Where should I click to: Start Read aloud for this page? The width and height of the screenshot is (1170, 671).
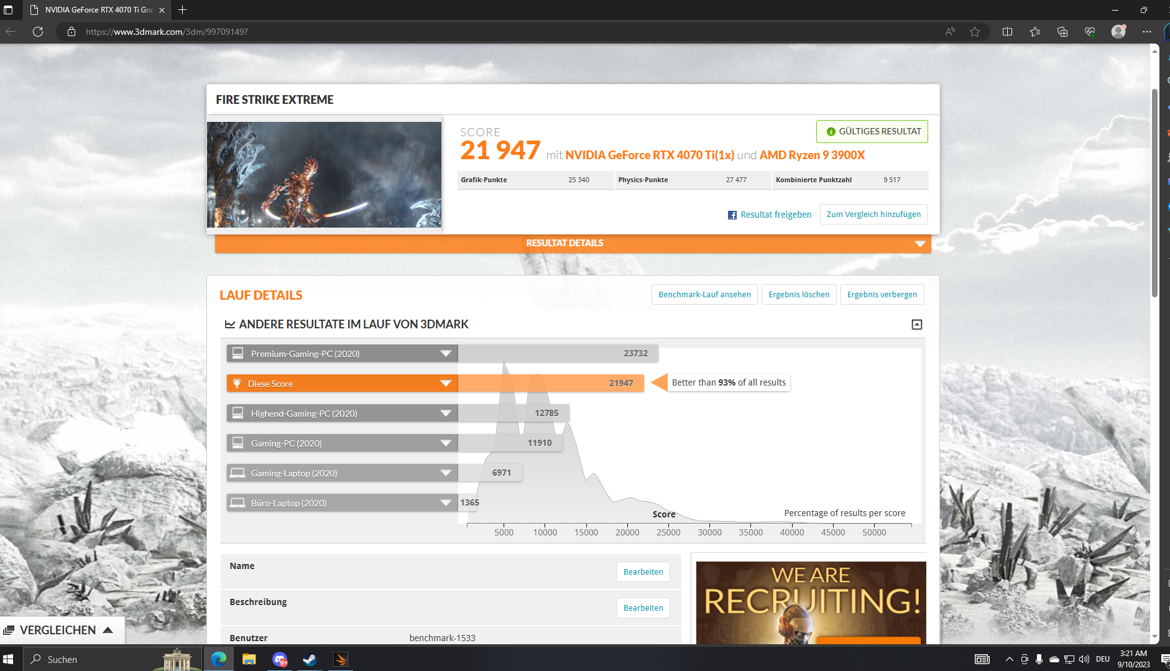point(950,32)
